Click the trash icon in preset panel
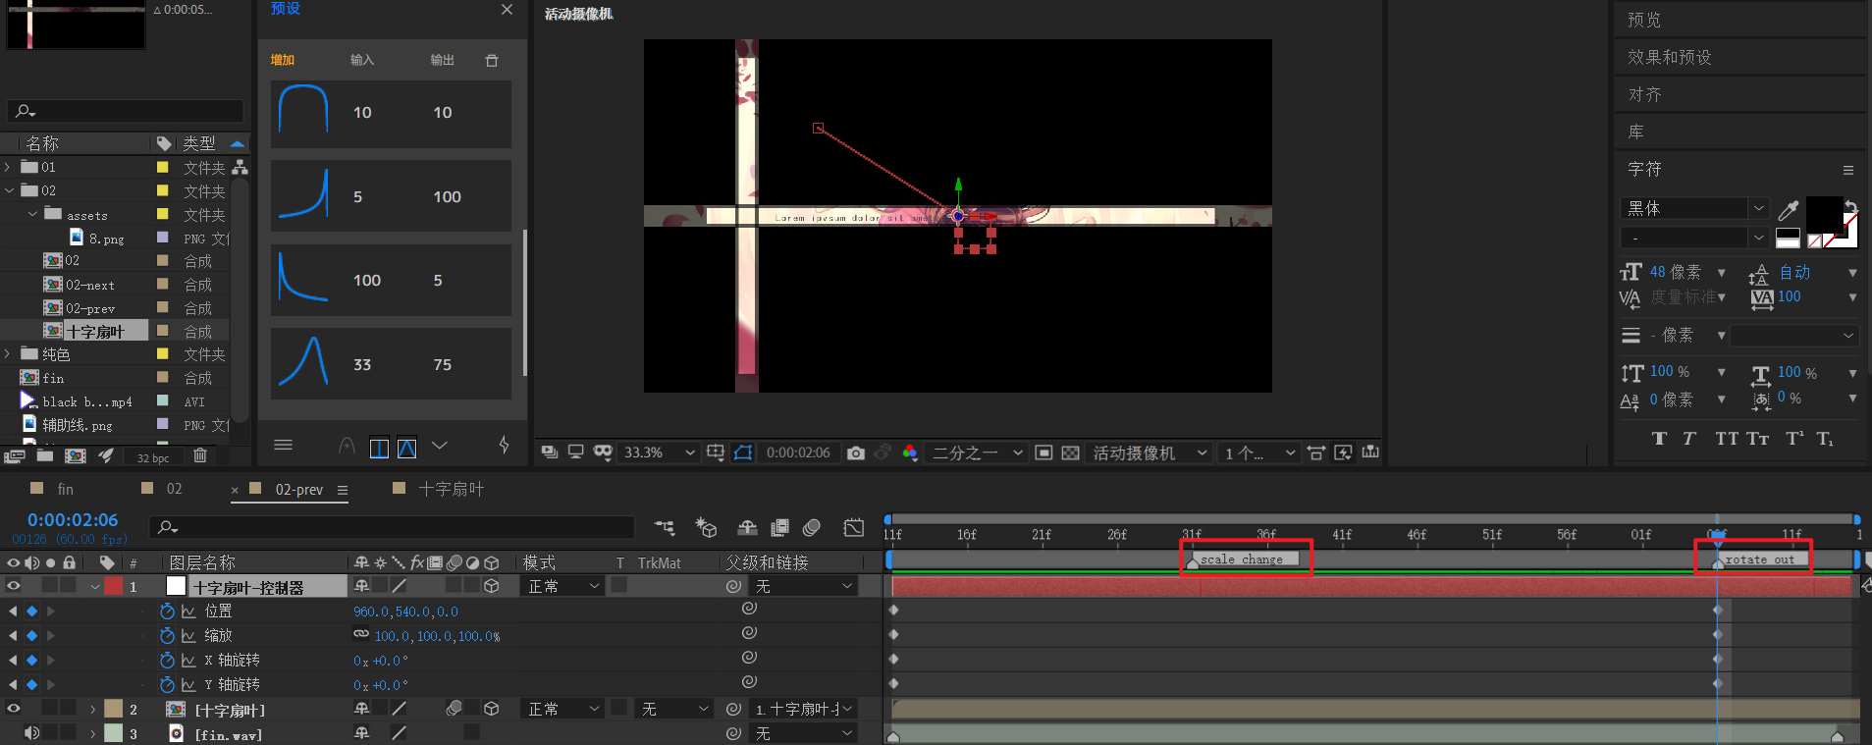 492,60
